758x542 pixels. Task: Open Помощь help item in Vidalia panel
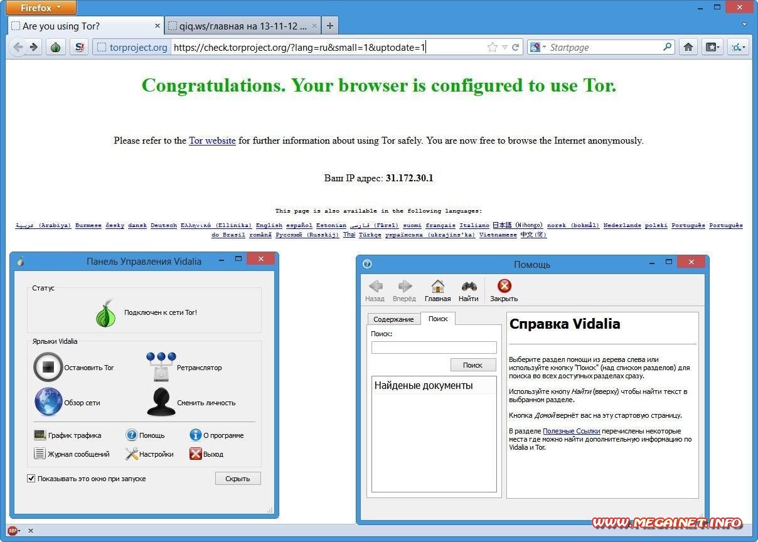point(145,435)
